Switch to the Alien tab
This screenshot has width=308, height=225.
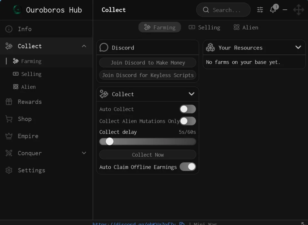(246, 27)
